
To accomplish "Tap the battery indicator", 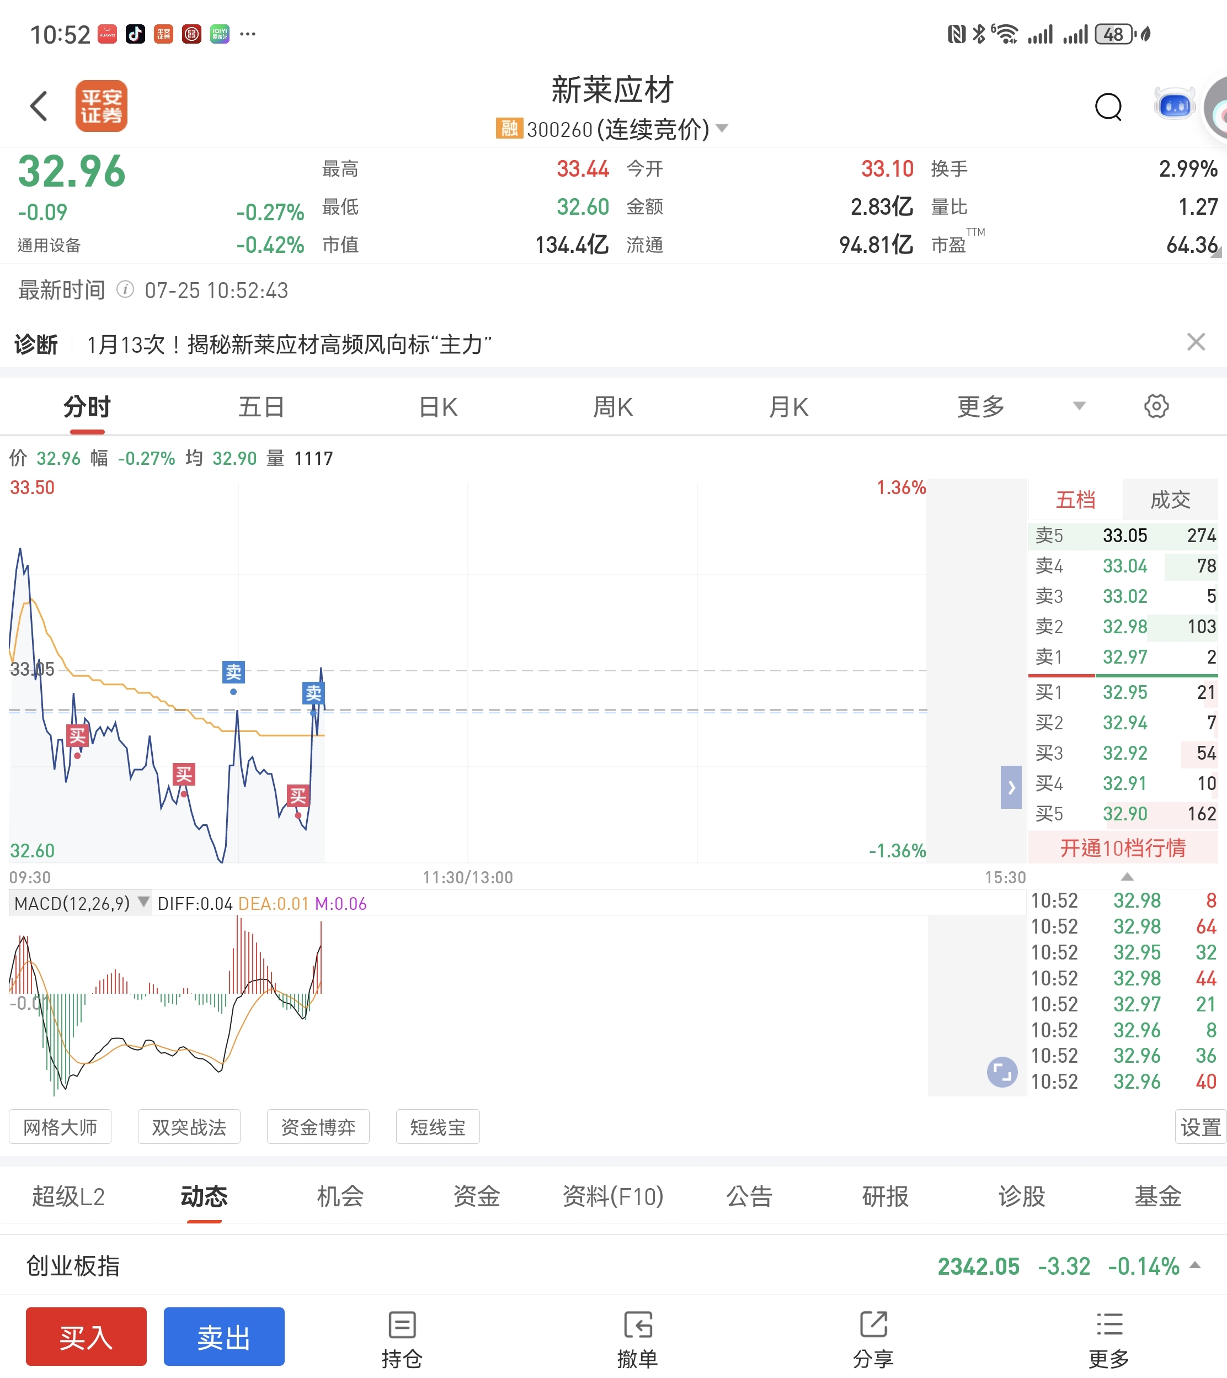I will (1114, 34).
